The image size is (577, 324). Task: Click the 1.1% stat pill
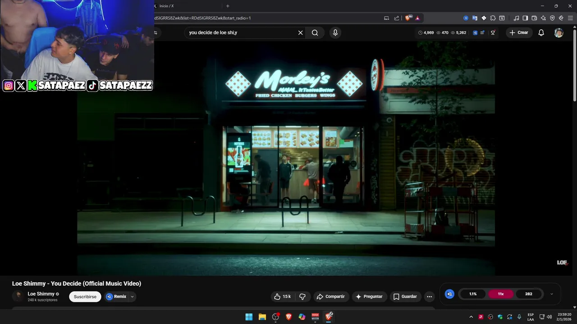473,294
